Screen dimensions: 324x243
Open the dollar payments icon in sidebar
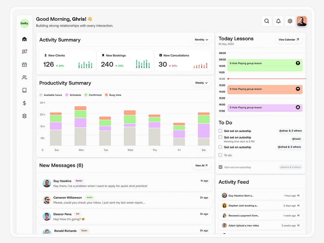tap(24, 103)
